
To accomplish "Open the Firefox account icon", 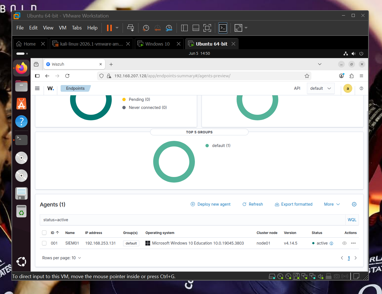I will [x=342, y=76].
